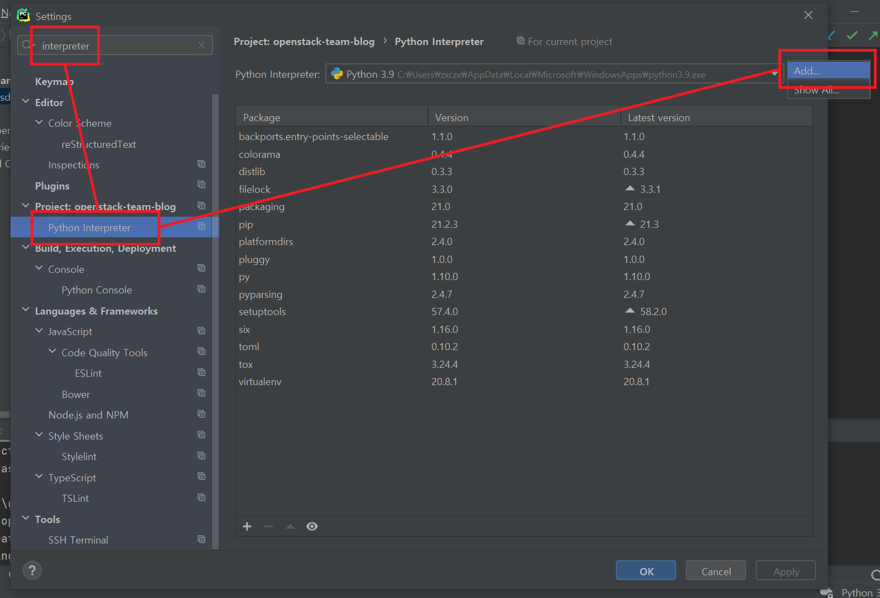Collapse the Tools section chevron
880x598 pixels.
click(26, 518)
